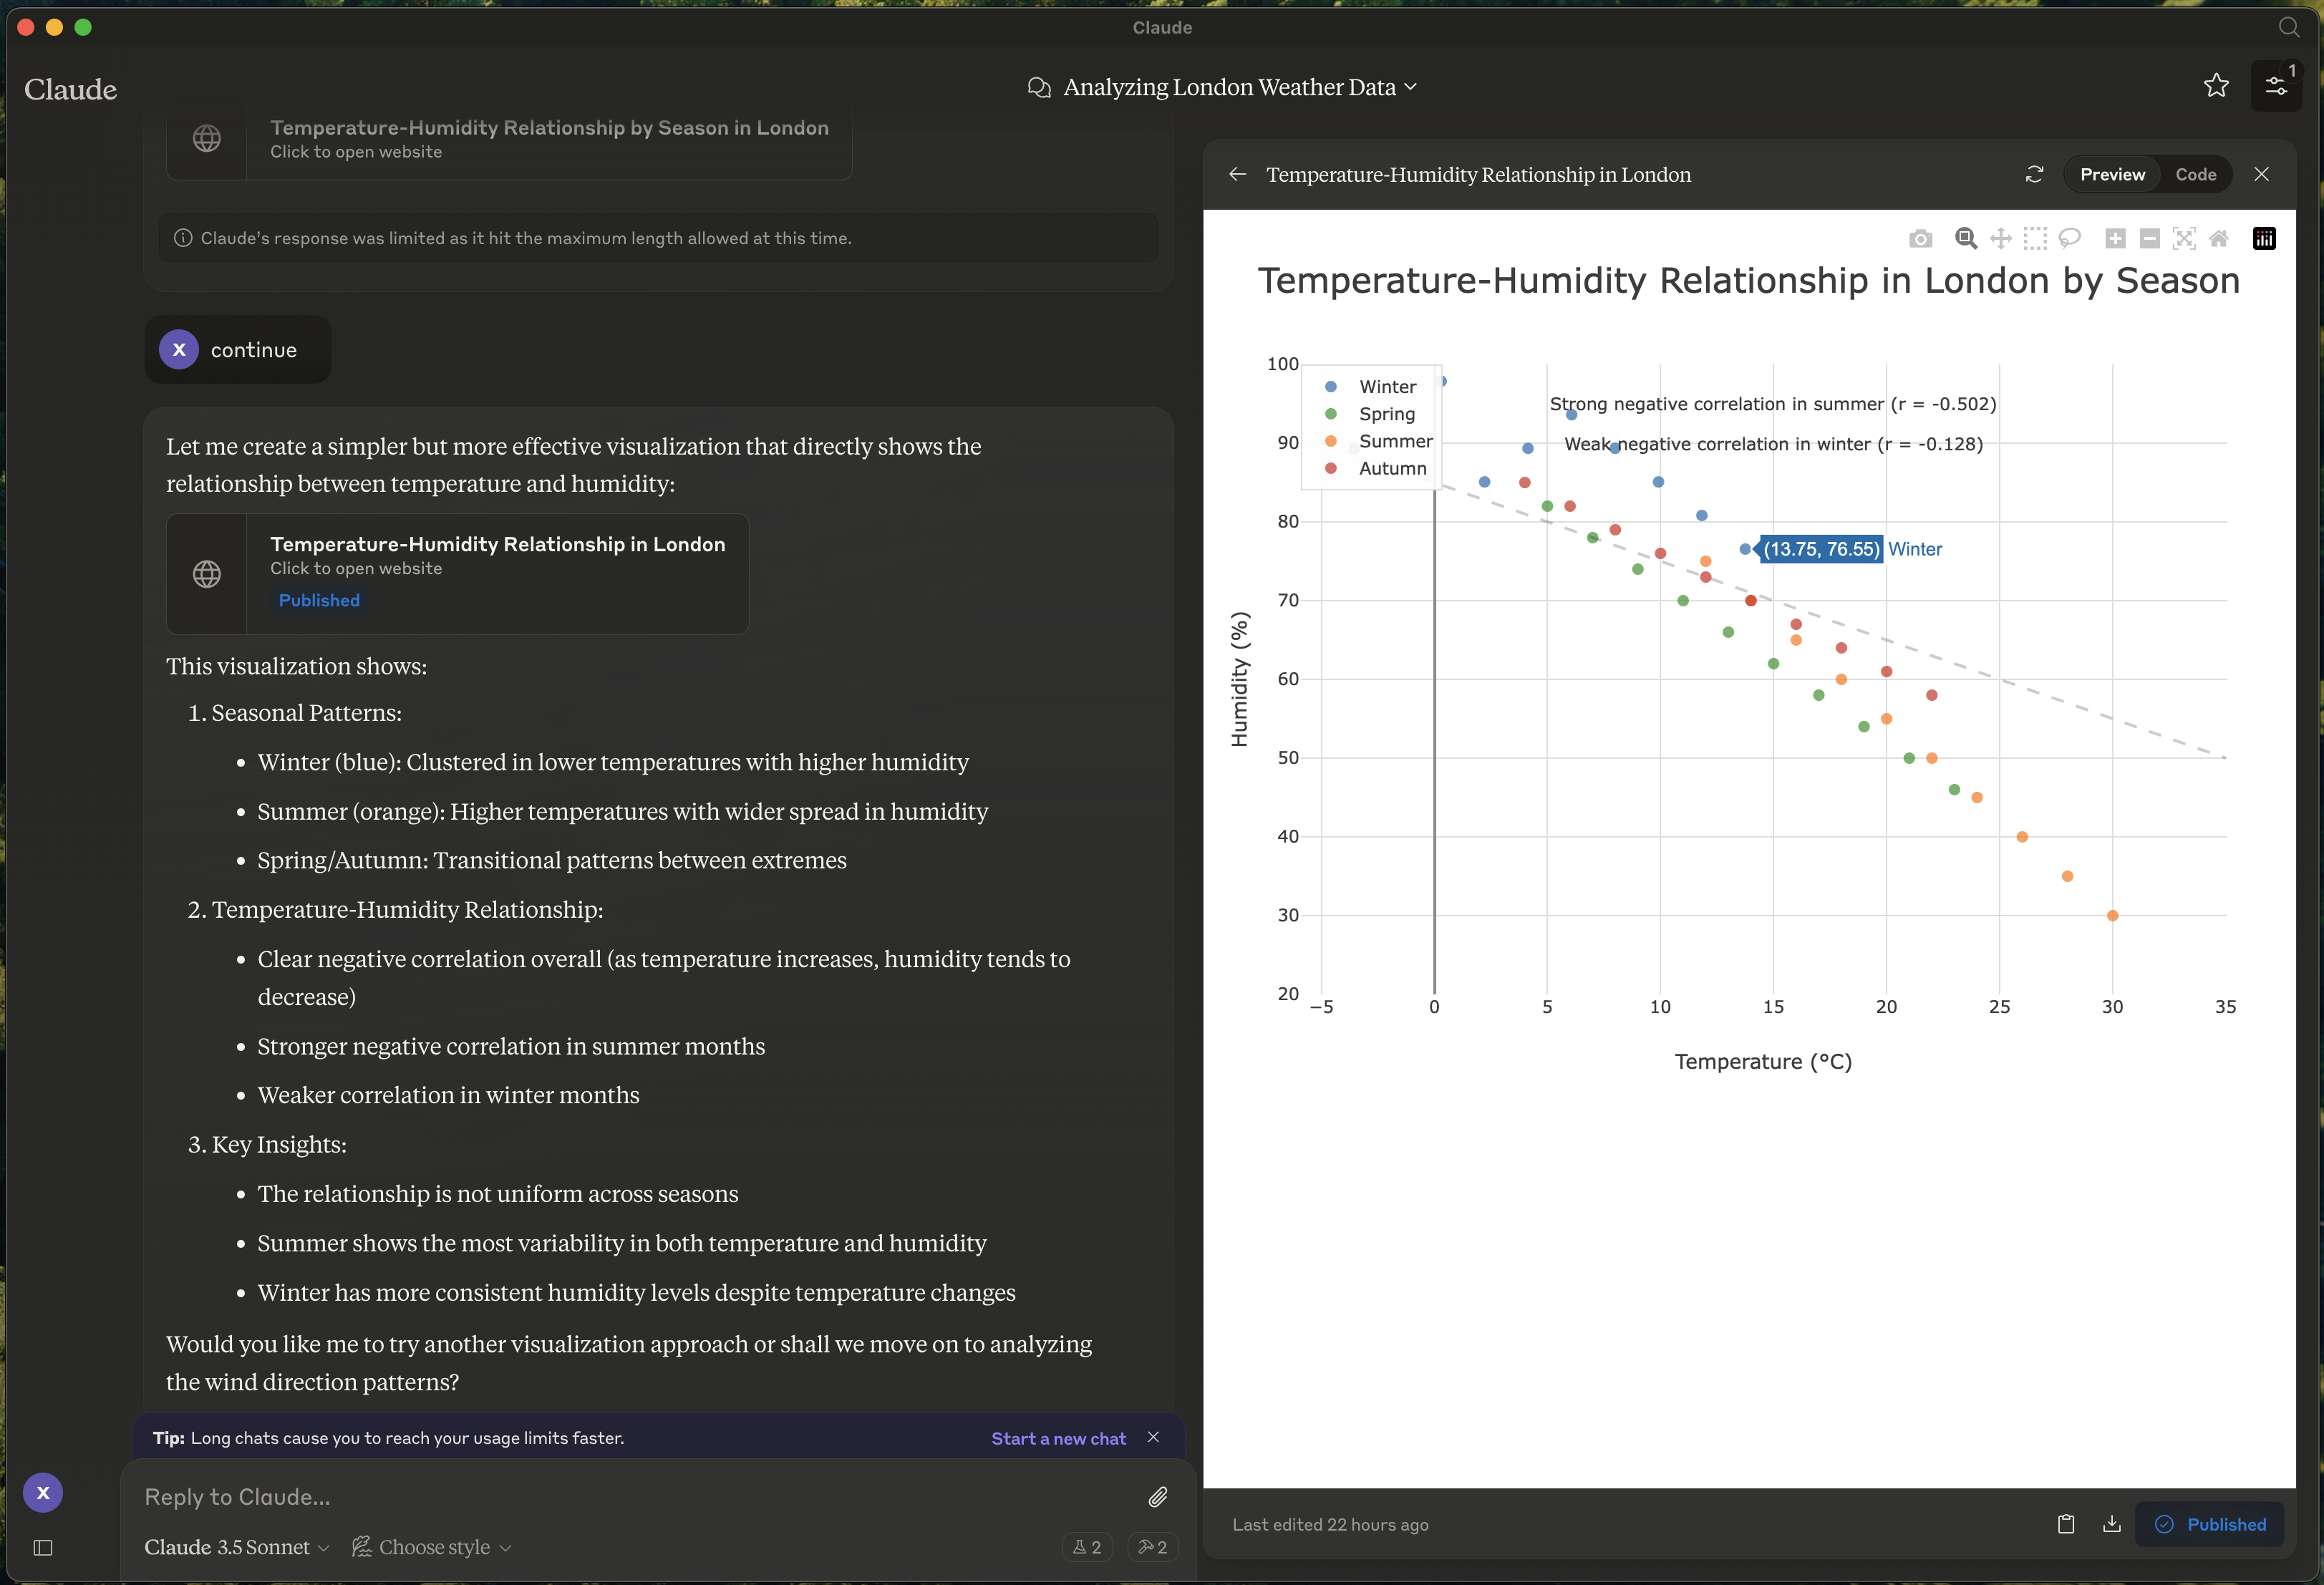
Task: Select the Lasso Select tool
Action: point(2070,238)
